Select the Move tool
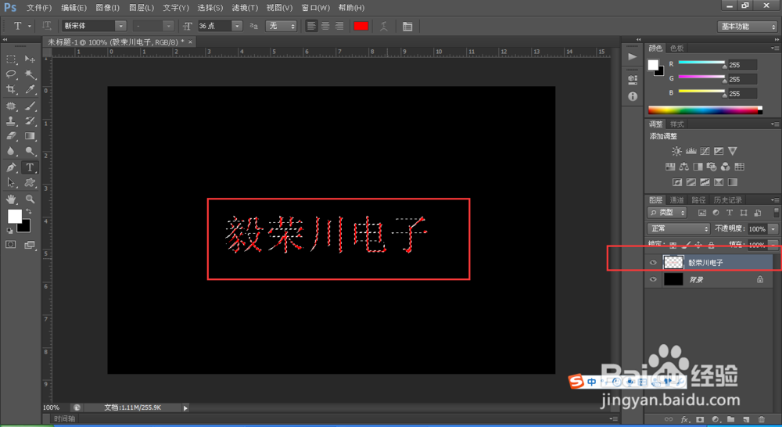Image resolution: width=782 pixels, height=427 pixels. tap(30, 59)
